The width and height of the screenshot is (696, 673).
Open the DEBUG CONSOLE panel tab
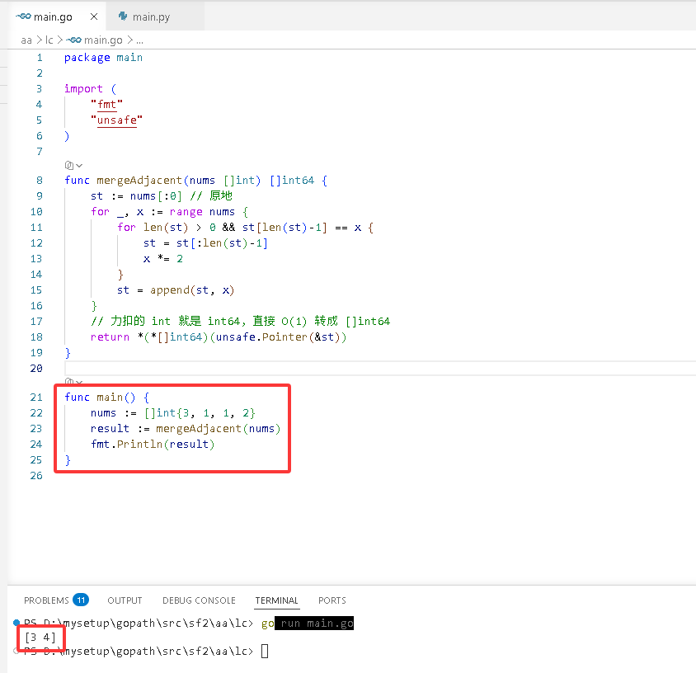click(199, 600)
